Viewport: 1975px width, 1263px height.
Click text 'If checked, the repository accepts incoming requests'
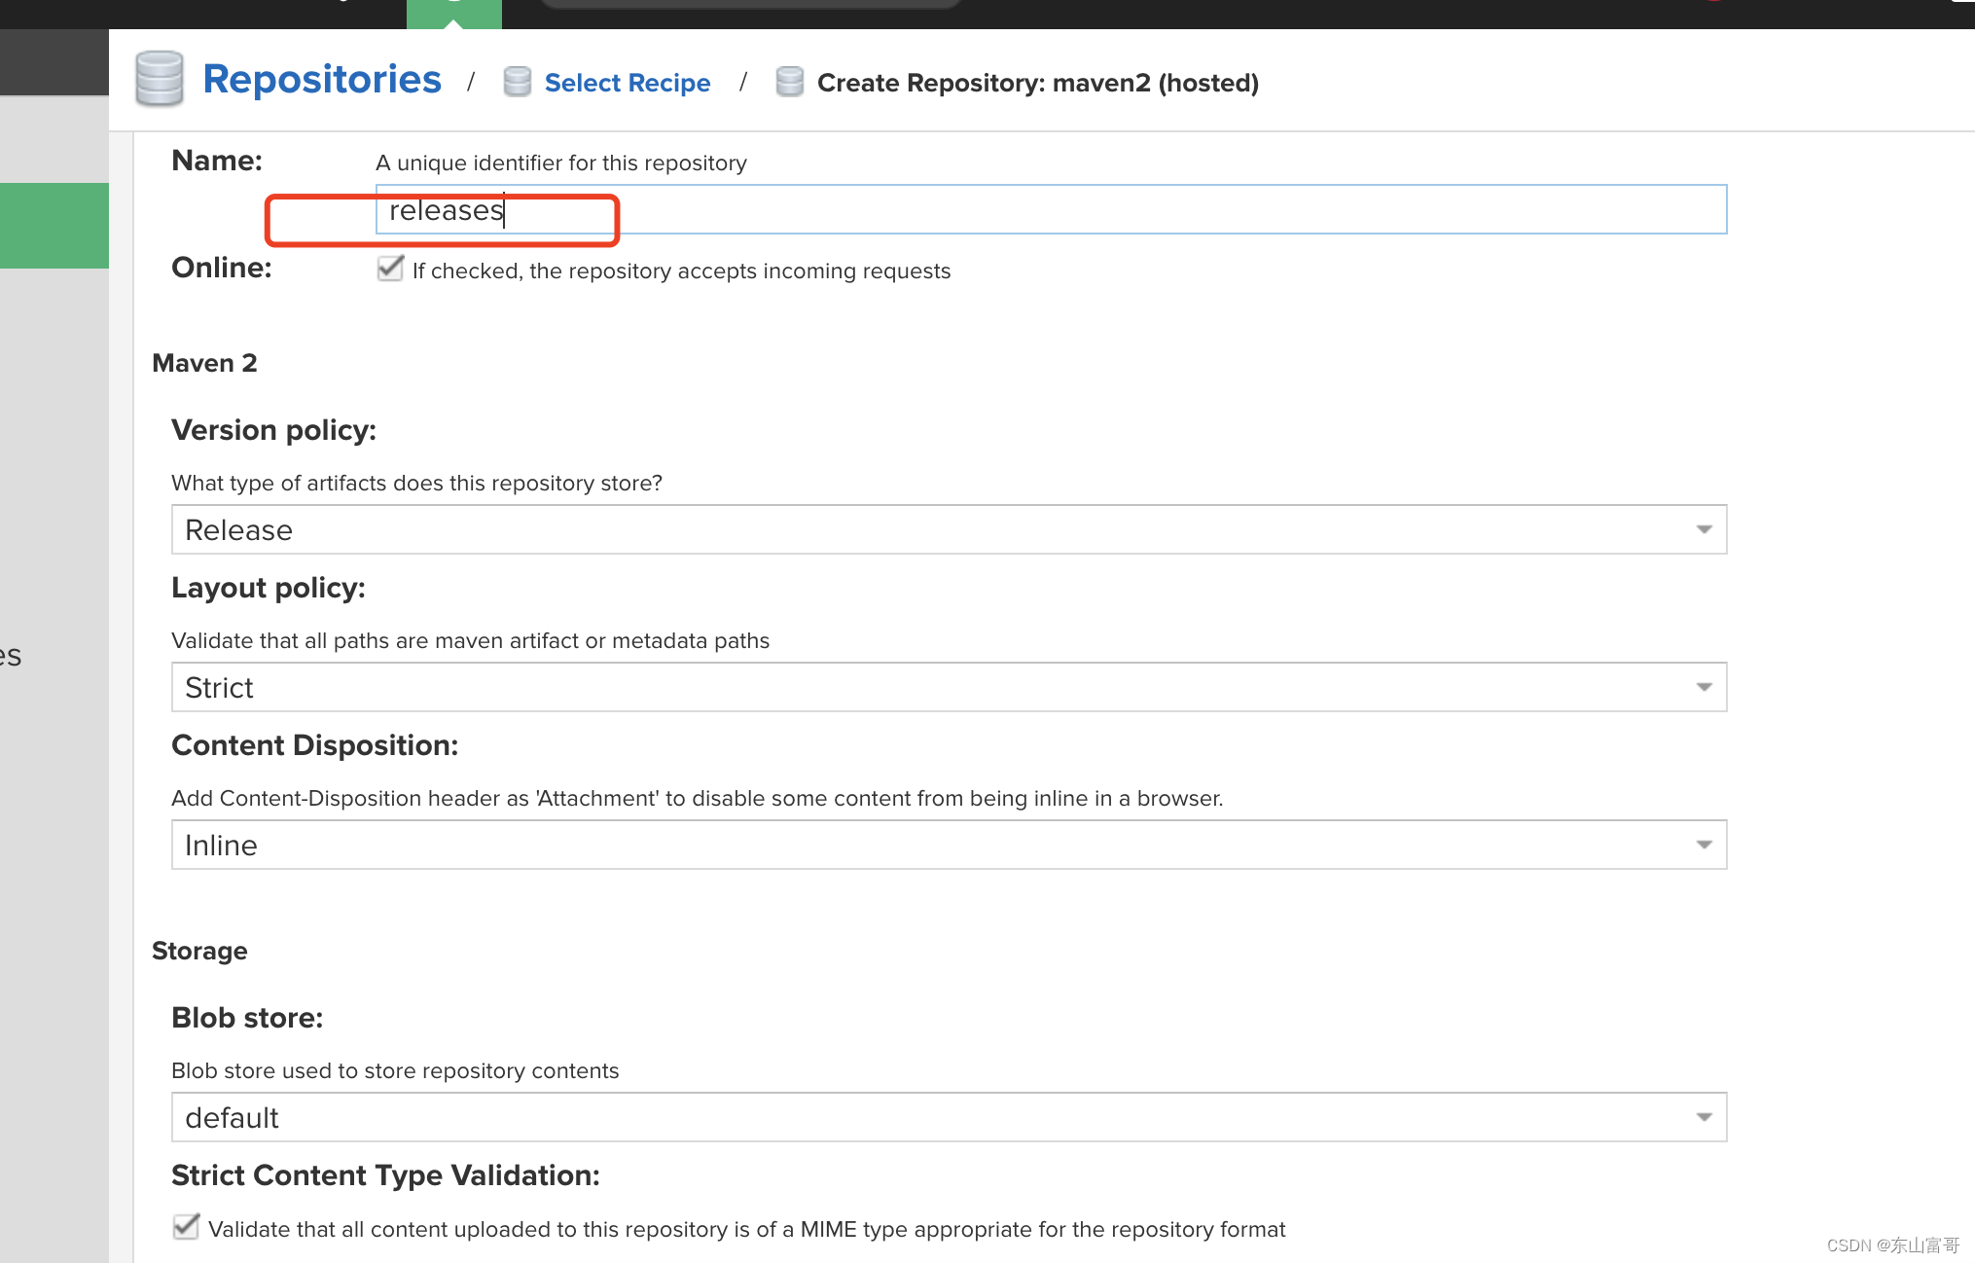(x=681, y=271)
